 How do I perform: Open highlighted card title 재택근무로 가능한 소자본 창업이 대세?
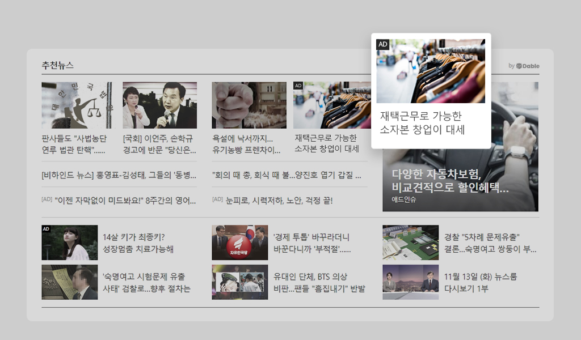422,123
